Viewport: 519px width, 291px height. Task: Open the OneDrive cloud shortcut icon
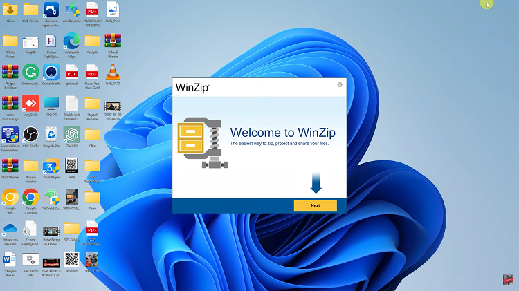coord(10,229)
